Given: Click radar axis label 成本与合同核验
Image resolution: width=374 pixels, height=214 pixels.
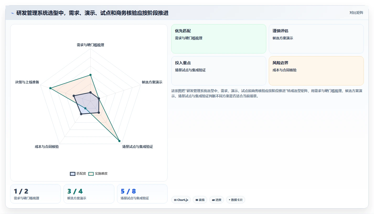Looking at the screenshot, I should pyautogui.click(x=47, y=147).
